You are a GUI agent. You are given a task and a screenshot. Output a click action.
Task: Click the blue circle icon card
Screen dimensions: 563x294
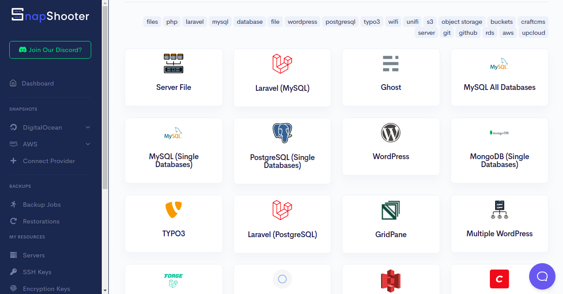click(x=282, y=279)
